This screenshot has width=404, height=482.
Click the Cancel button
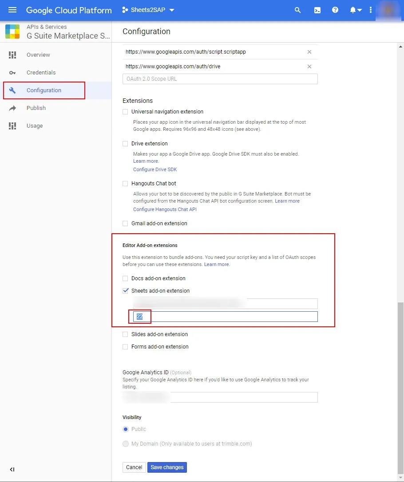(x=134, y=467)
